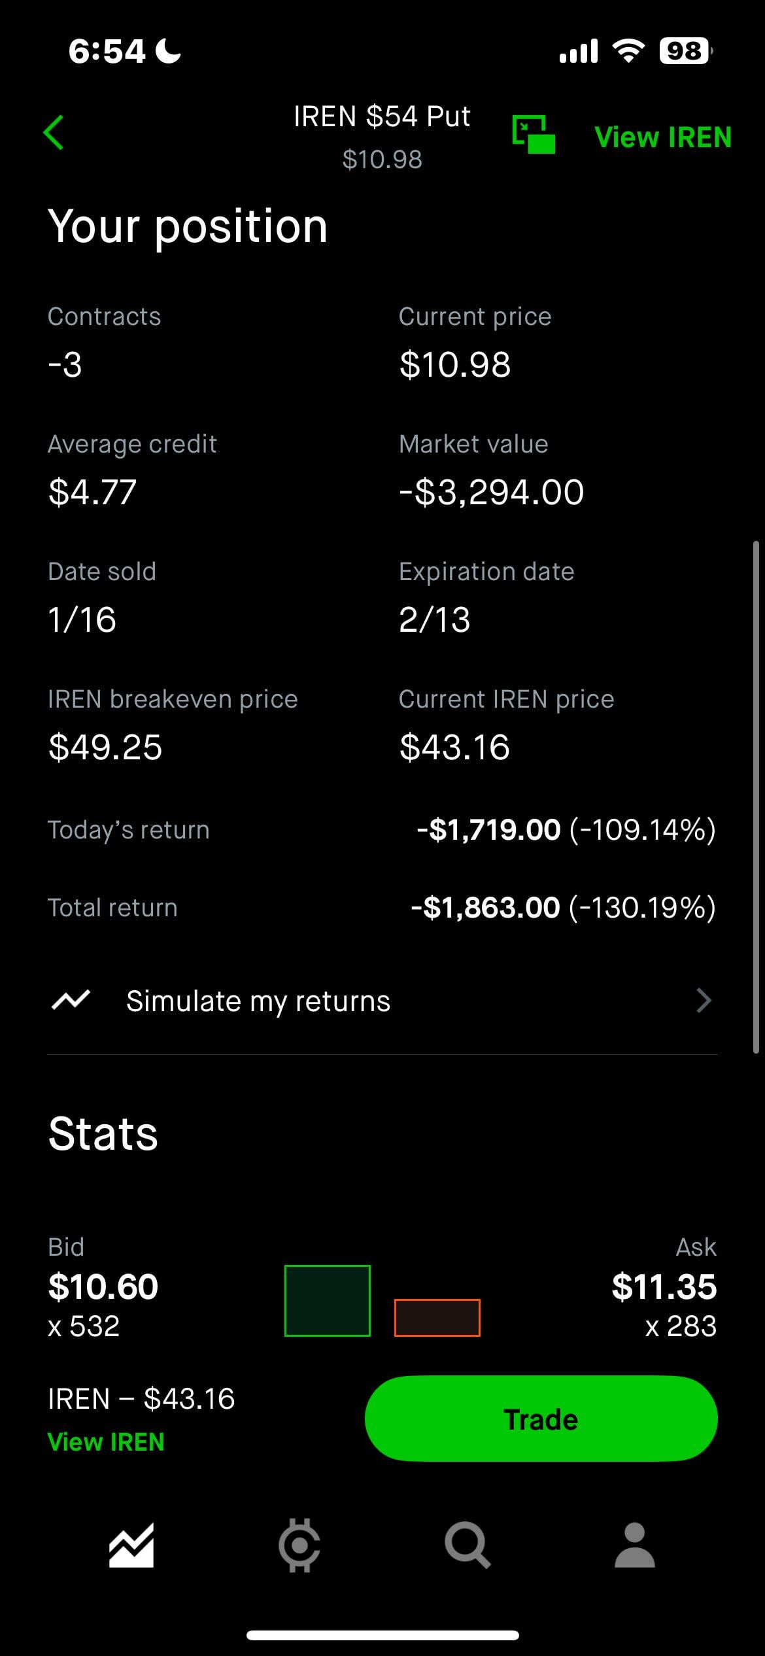Open the crypto tab icon
This screenshot has height=1656, width=765.
(x=299, y=1546)
